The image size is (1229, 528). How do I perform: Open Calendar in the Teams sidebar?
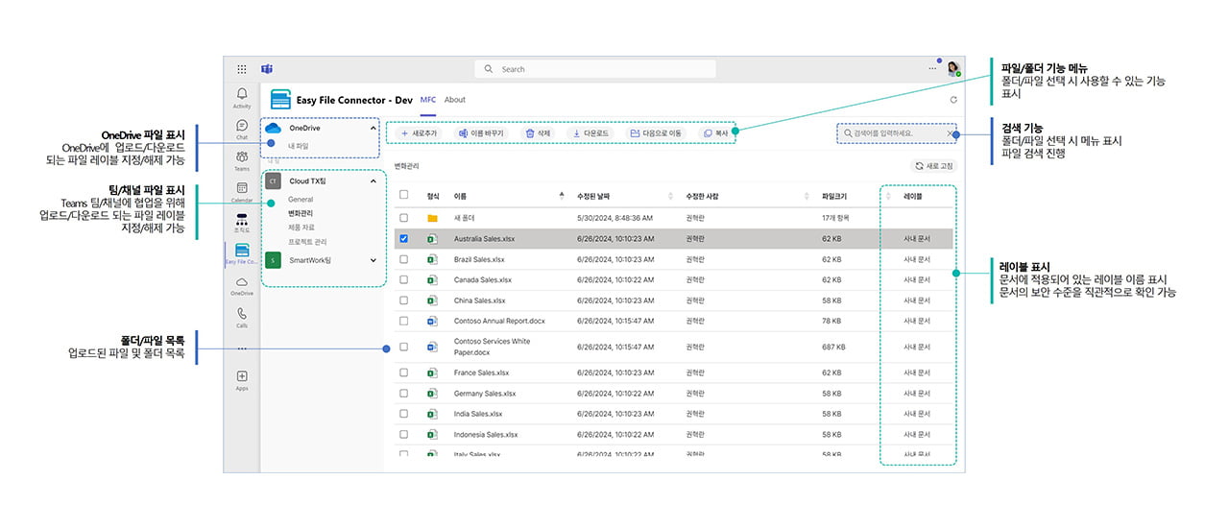coord(242,192)
